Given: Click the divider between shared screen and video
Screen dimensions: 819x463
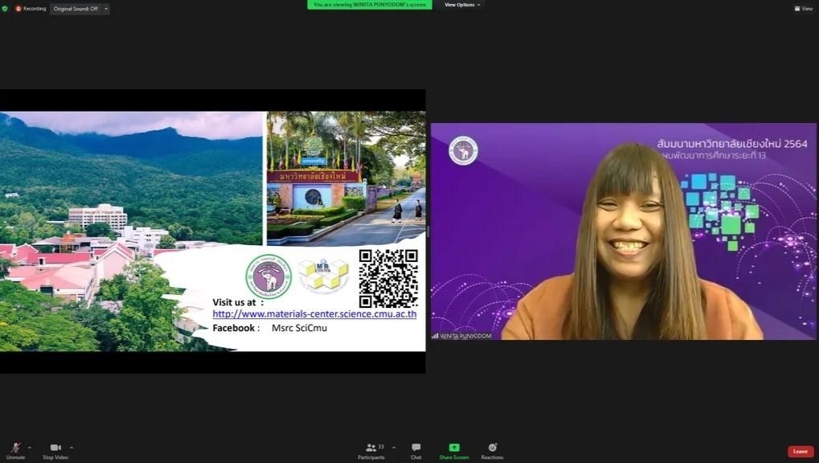Looking at the screenshot, I should click(428, 231).
